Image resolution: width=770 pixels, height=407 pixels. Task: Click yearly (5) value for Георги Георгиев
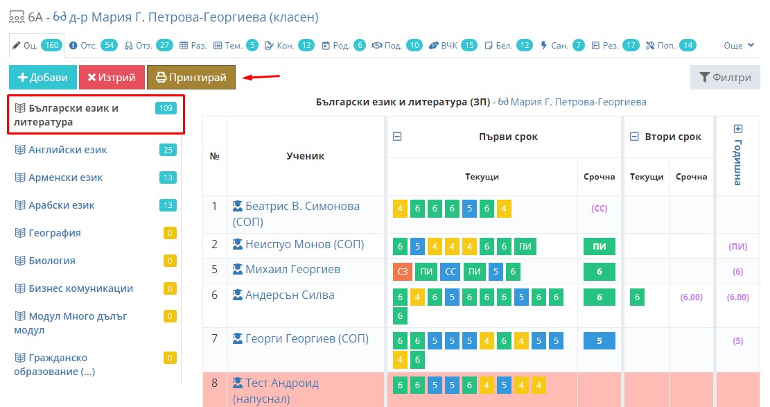(x=737, y=341)
